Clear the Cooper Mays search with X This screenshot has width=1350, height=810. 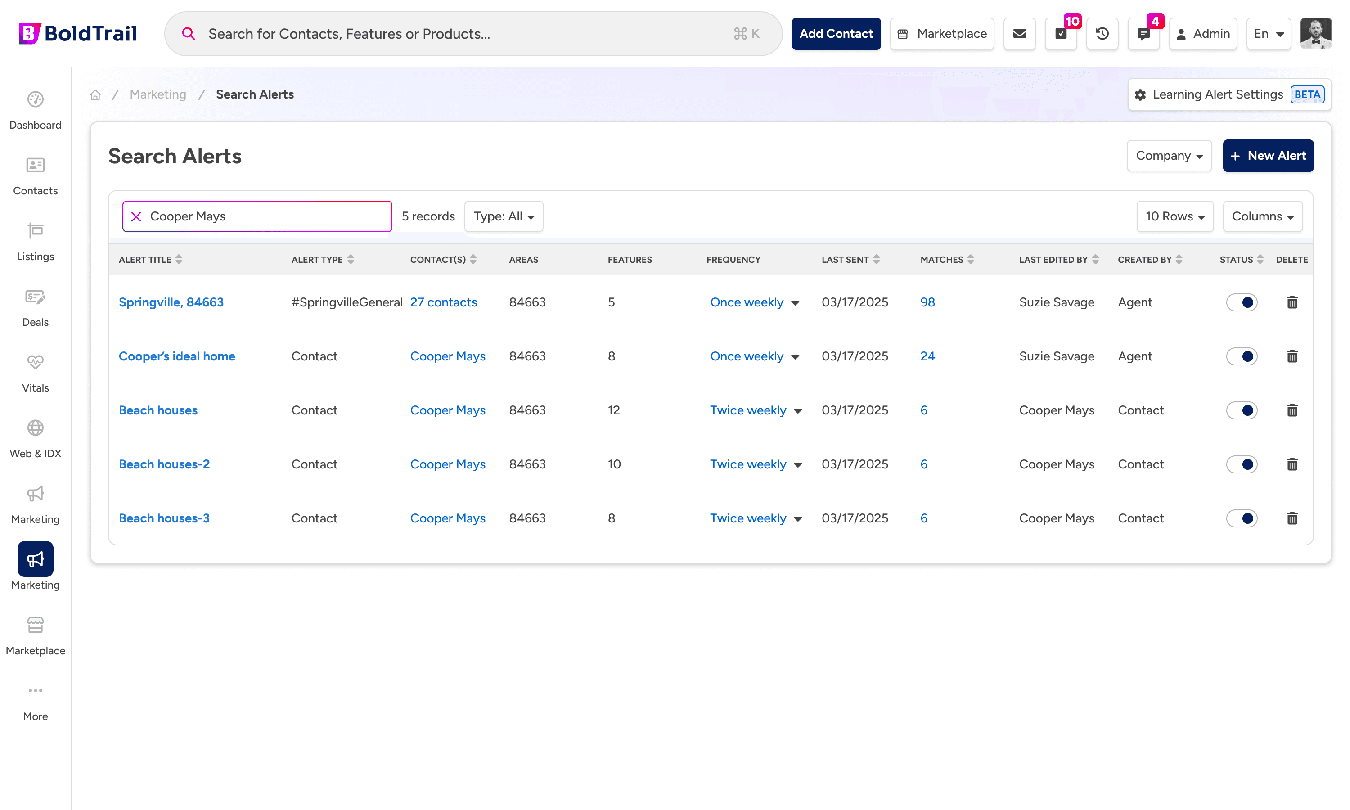coord(136,217)
